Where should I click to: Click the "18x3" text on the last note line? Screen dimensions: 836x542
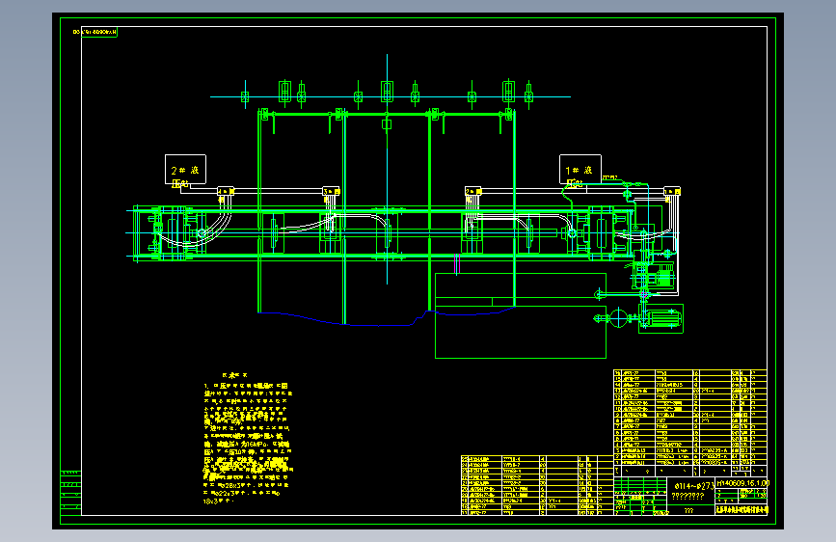point(212,501)
